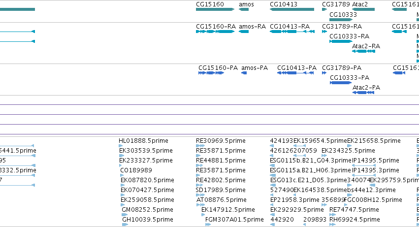Viewport: 419px width, 227px height.
Task: Click the EK233327.5prime EST label
Action: click(146, 161)
